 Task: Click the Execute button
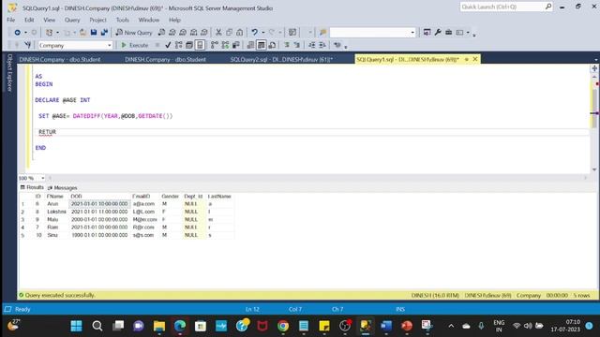pyautogui.click(x=135, y=45)
